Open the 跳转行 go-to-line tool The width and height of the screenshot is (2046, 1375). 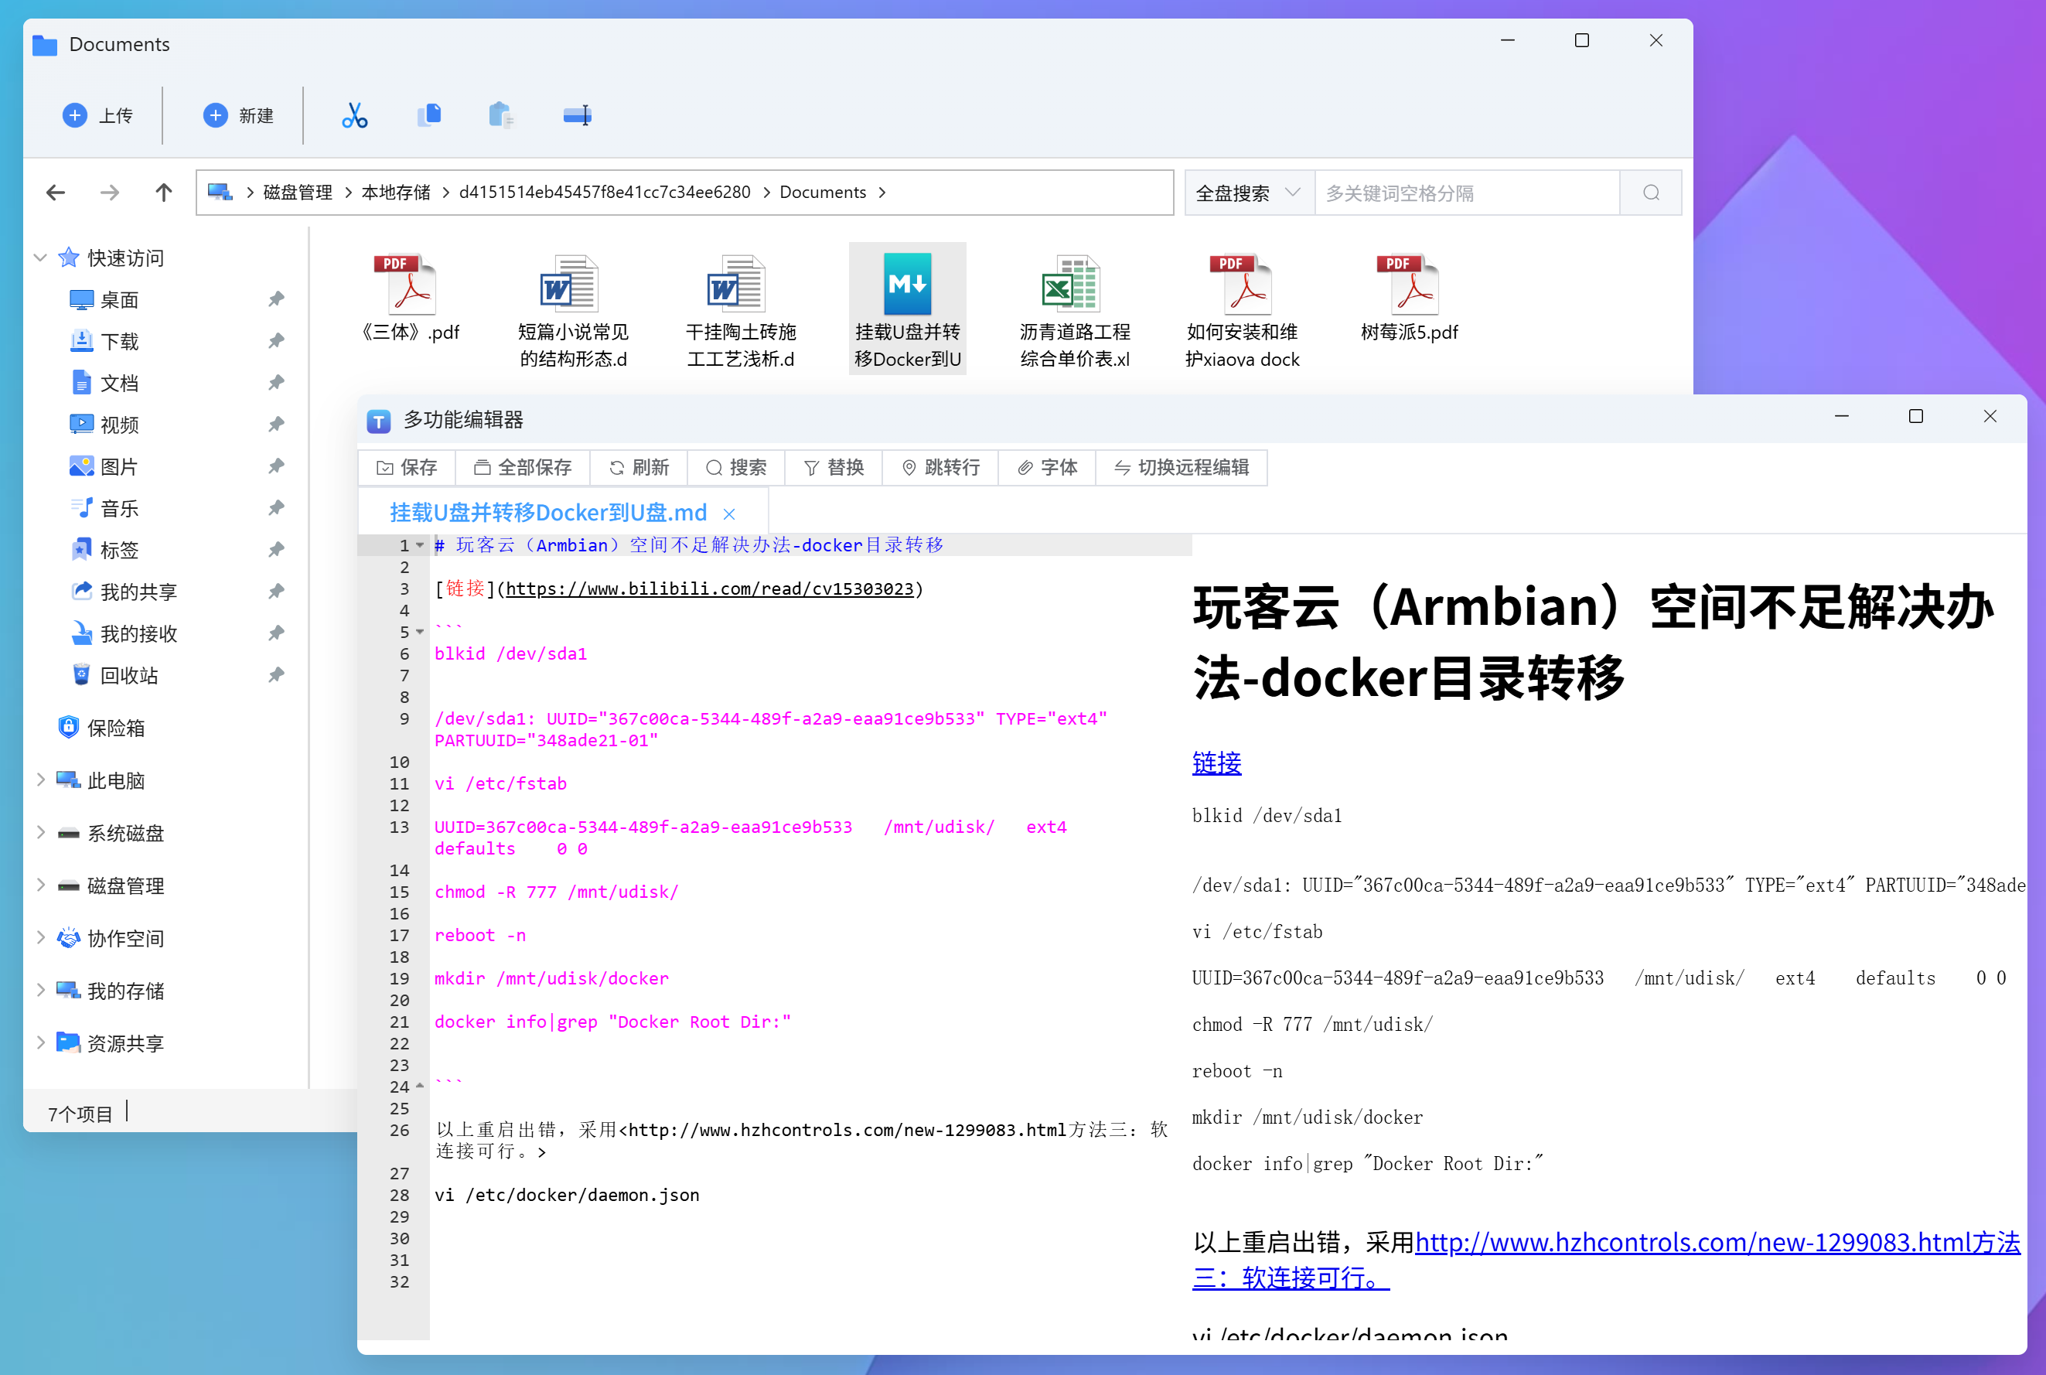939,467
